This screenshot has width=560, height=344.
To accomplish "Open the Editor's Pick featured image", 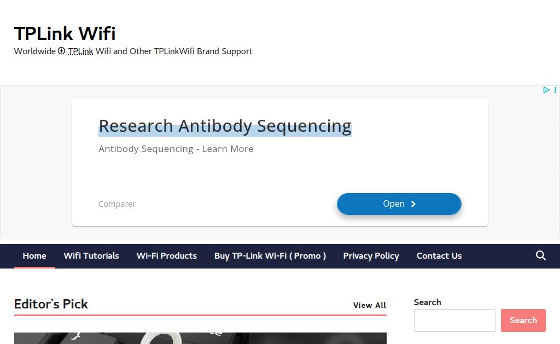I will (x=200, y=339).
